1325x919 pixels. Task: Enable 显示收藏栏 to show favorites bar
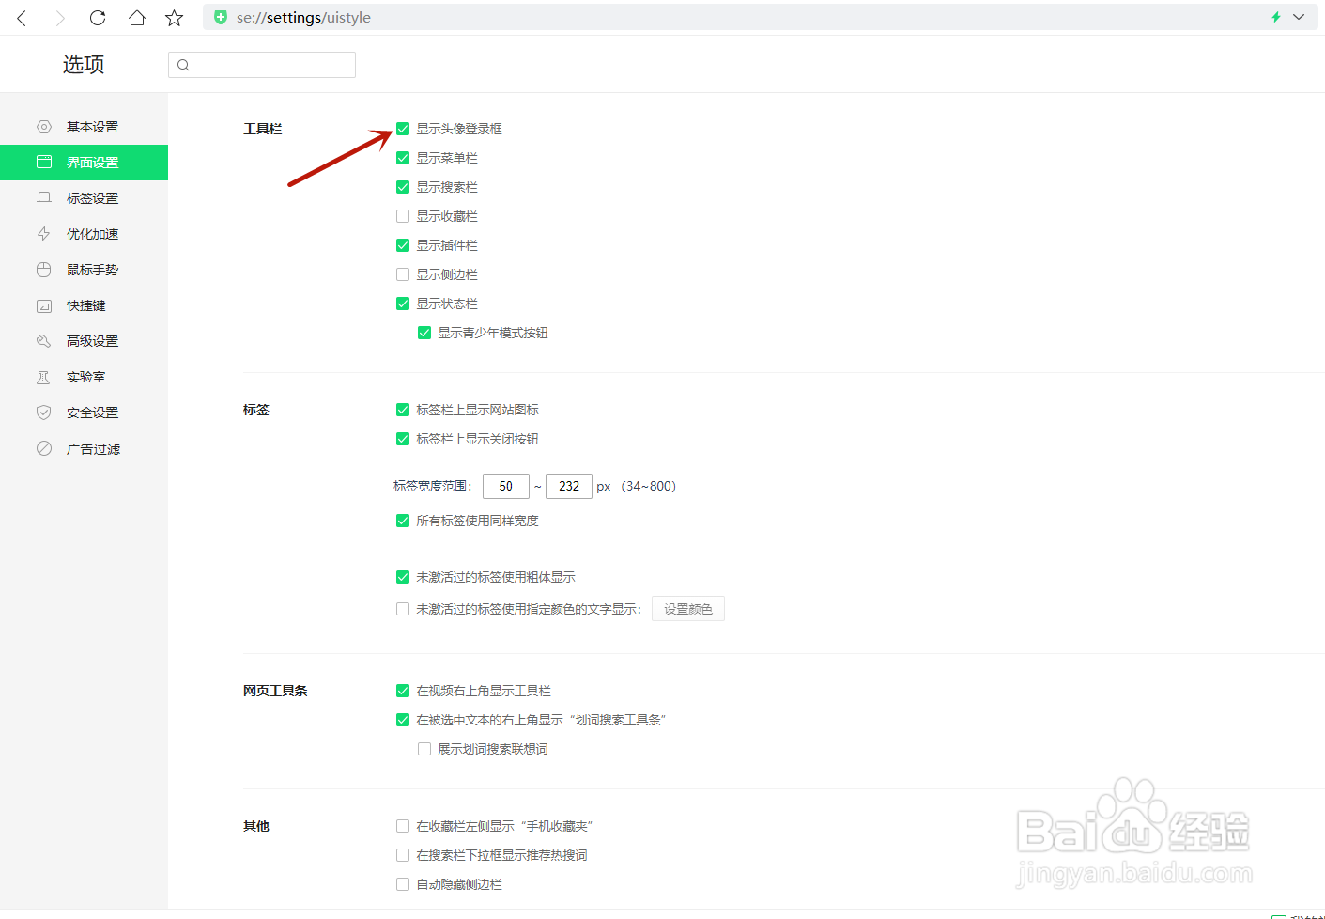(x=403, y=216)
